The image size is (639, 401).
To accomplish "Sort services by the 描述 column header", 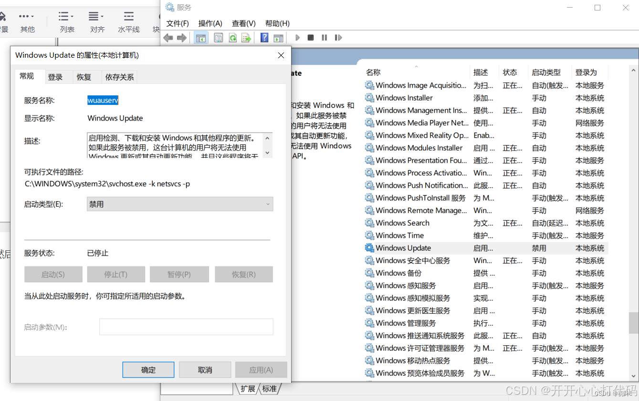I will pyautogui.click(x=484, y=72).
